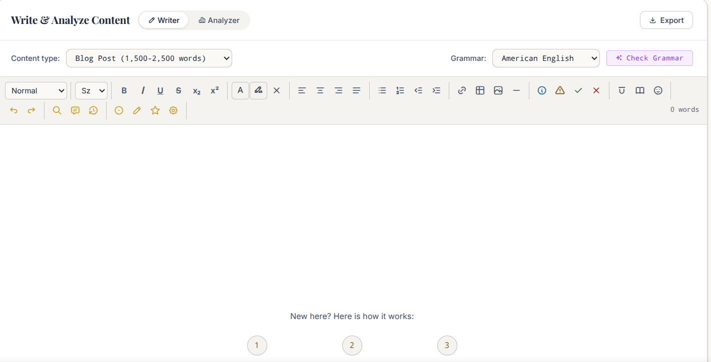
Task: Toggle underline formatting
Action: pos(160,90)
